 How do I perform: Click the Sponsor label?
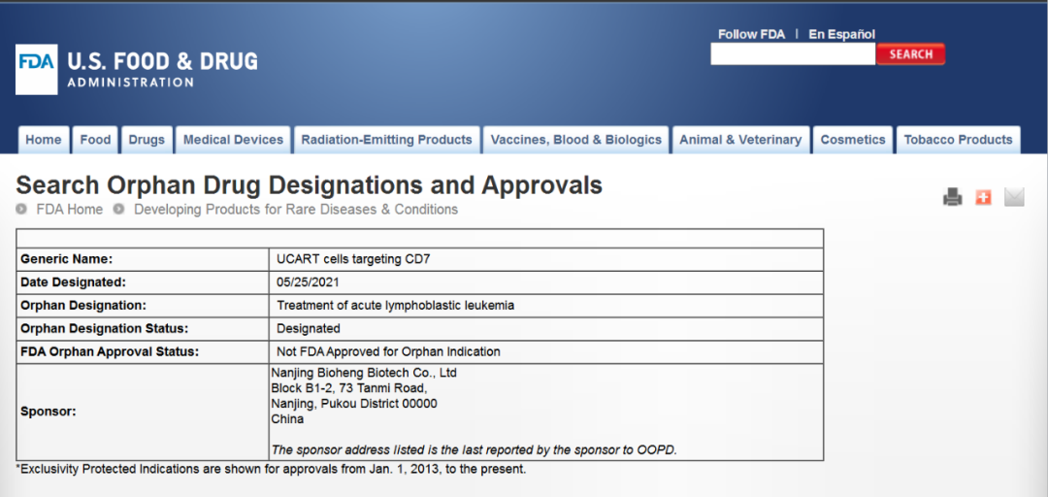(x=49, y=412)
